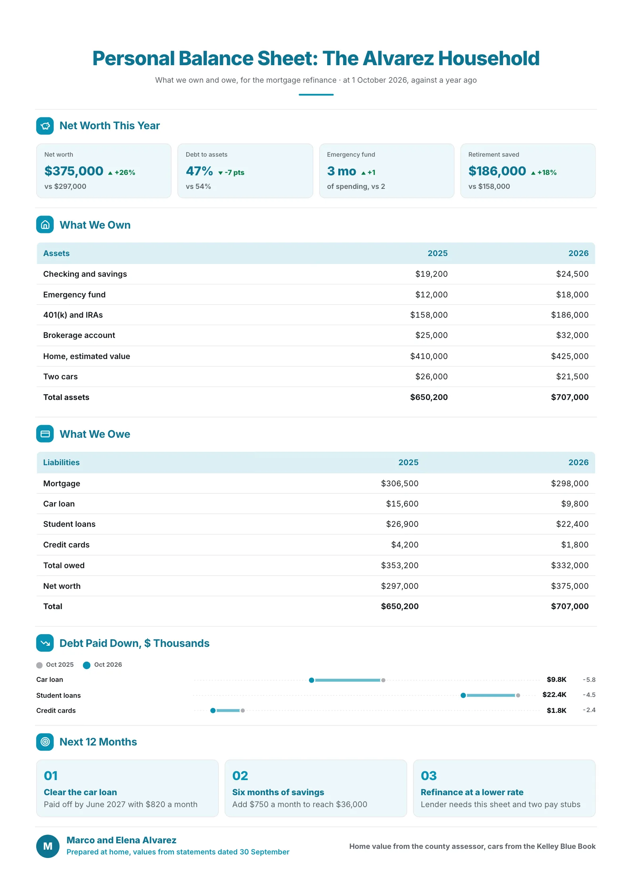Screen dimensions: 632x893
Task: Select the teal Oct 2026 marker on the Student loans row
Action: (463, 695)
